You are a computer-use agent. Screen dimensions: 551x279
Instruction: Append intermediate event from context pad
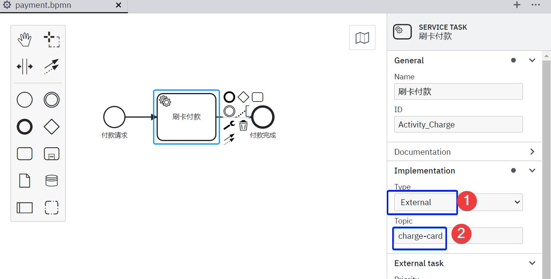point(229,111)
